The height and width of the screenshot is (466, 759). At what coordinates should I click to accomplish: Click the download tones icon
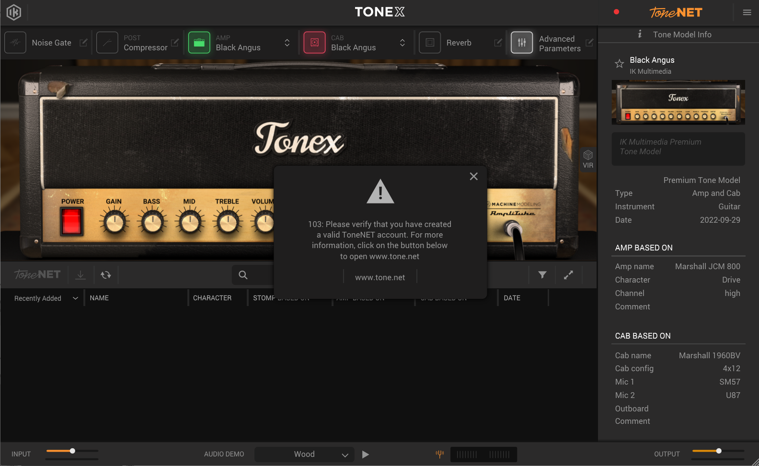pos(80,275)
